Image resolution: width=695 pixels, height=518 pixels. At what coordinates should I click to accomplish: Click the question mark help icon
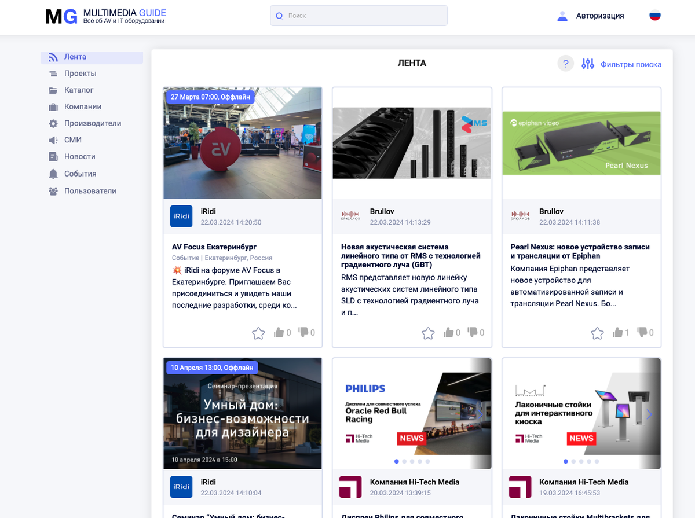565,64
